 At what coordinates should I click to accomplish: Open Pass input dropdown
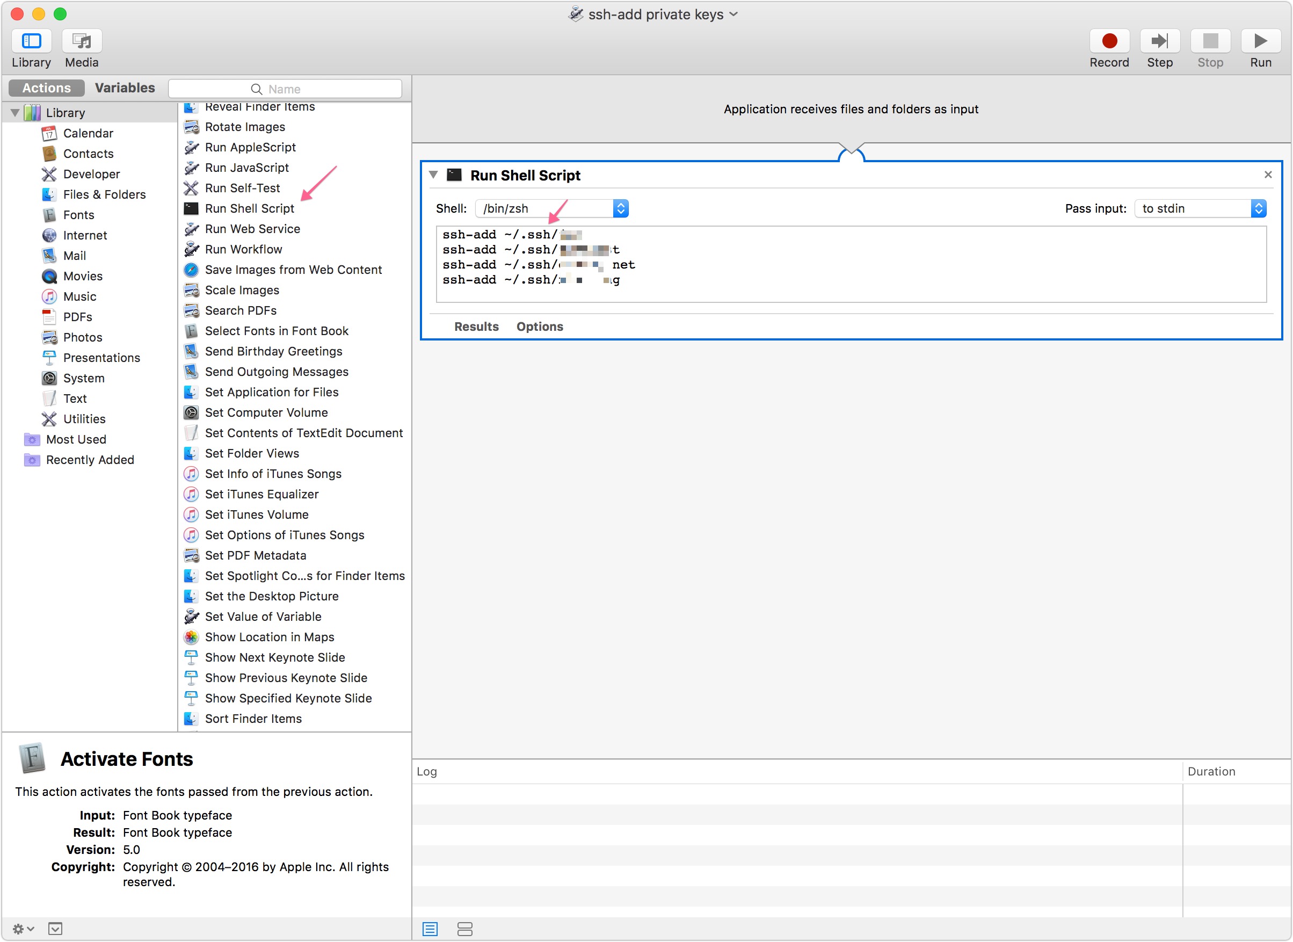1200,209
